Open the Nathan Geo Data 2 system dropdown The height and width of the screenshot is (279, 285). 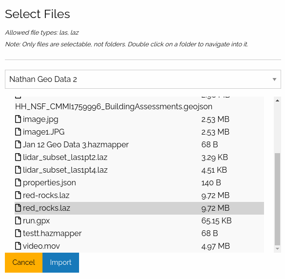pos(143,80)
